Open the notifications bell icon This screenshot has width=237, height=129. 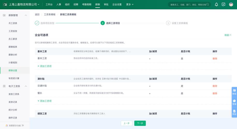pos(216,4)
